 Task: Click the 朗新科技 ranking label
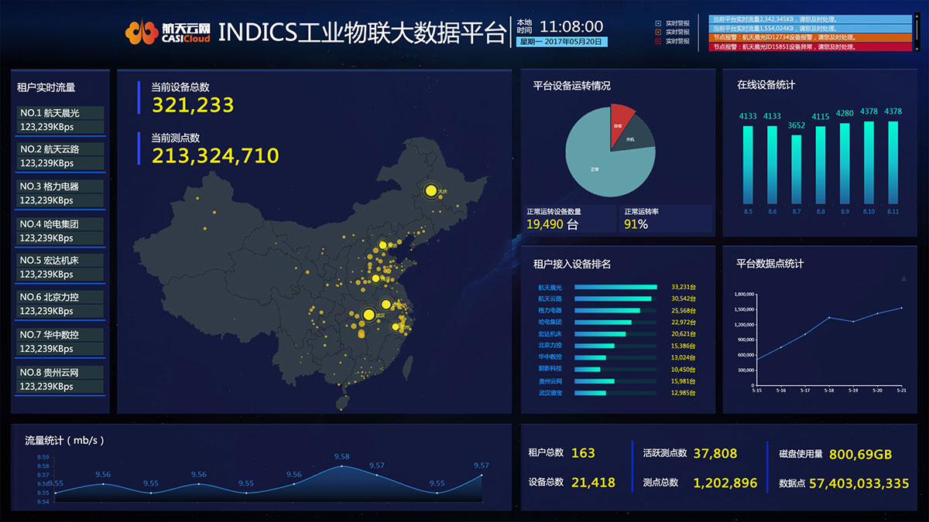[550, 369]
